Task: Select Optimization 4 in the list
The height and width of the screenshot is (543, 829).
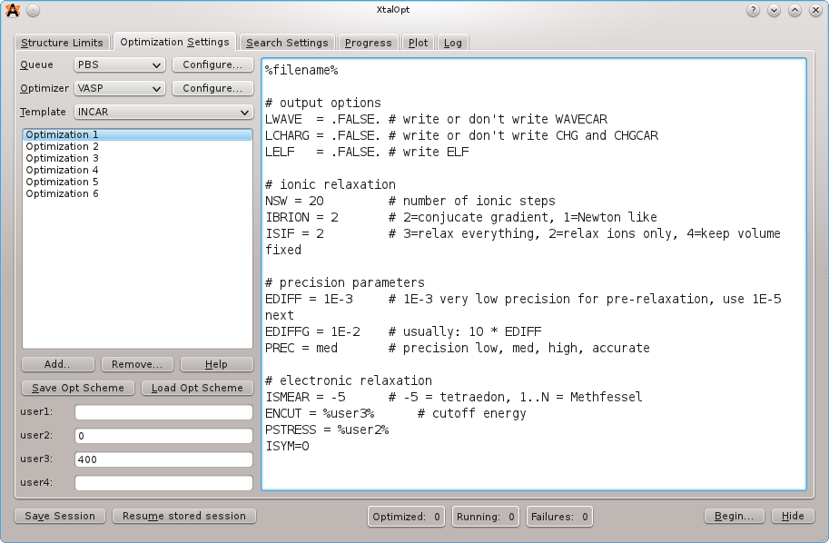Action: coord(137,170)
